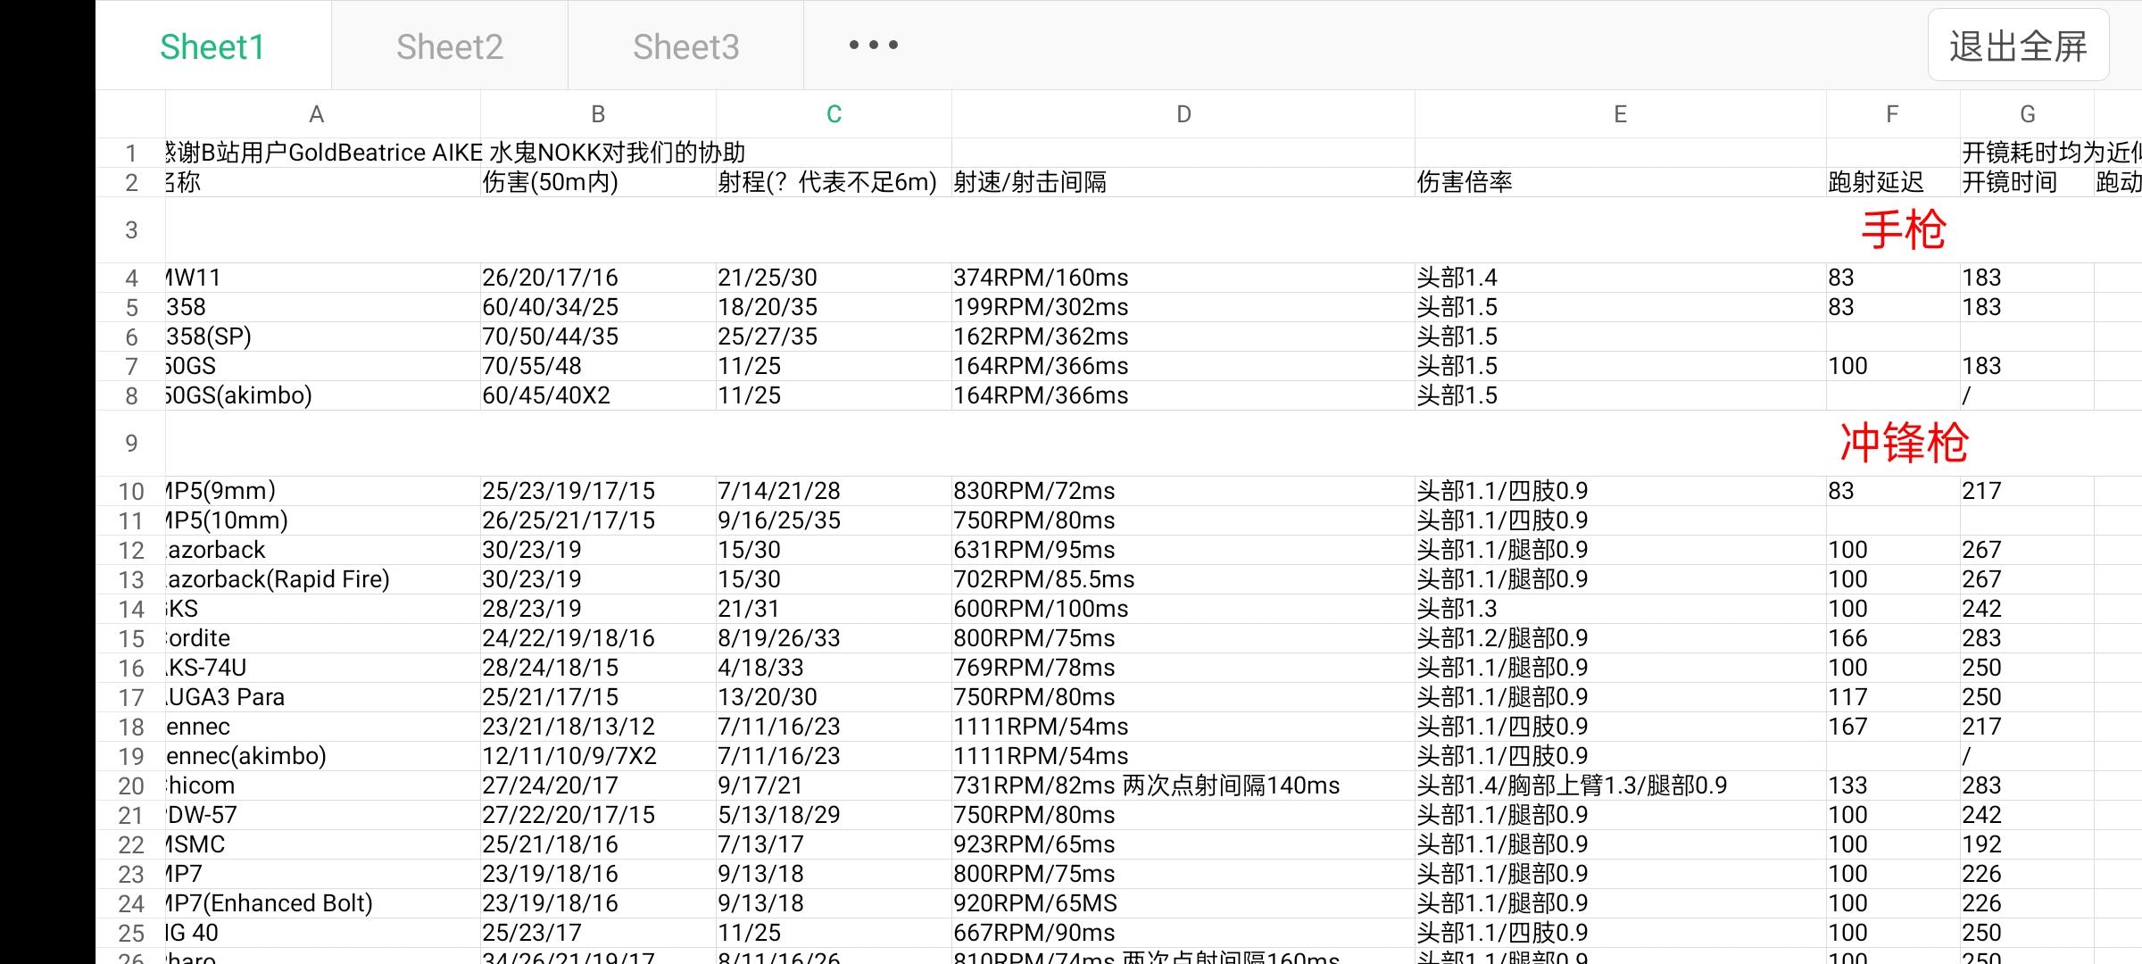Click cell 25/23/17
The image size is (2142, 964).
[598, 933]
